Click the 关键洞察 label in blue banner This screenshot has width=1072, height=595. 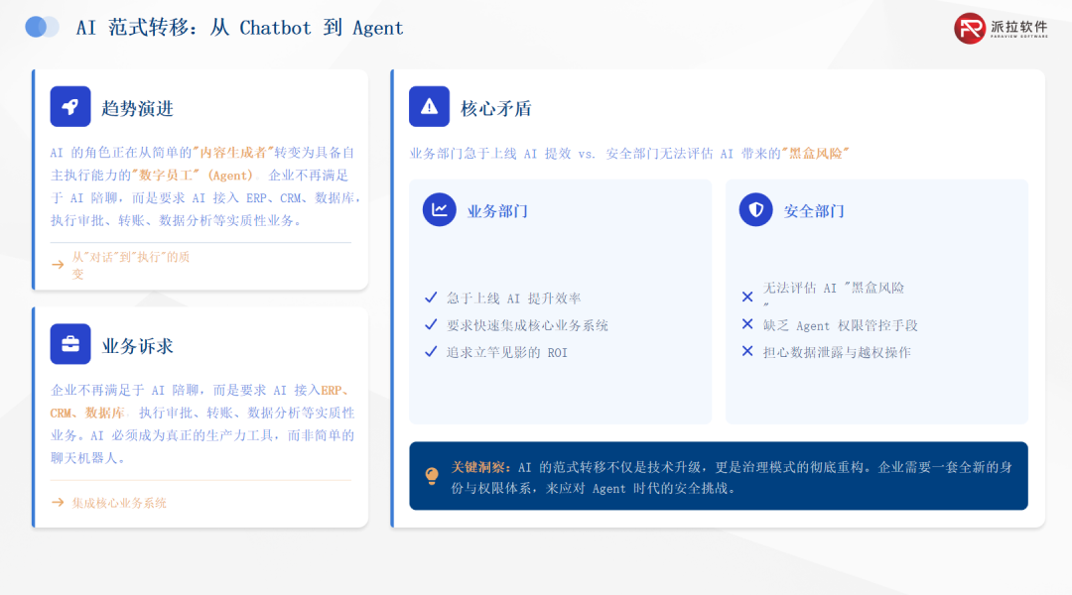tap(480, 467)
